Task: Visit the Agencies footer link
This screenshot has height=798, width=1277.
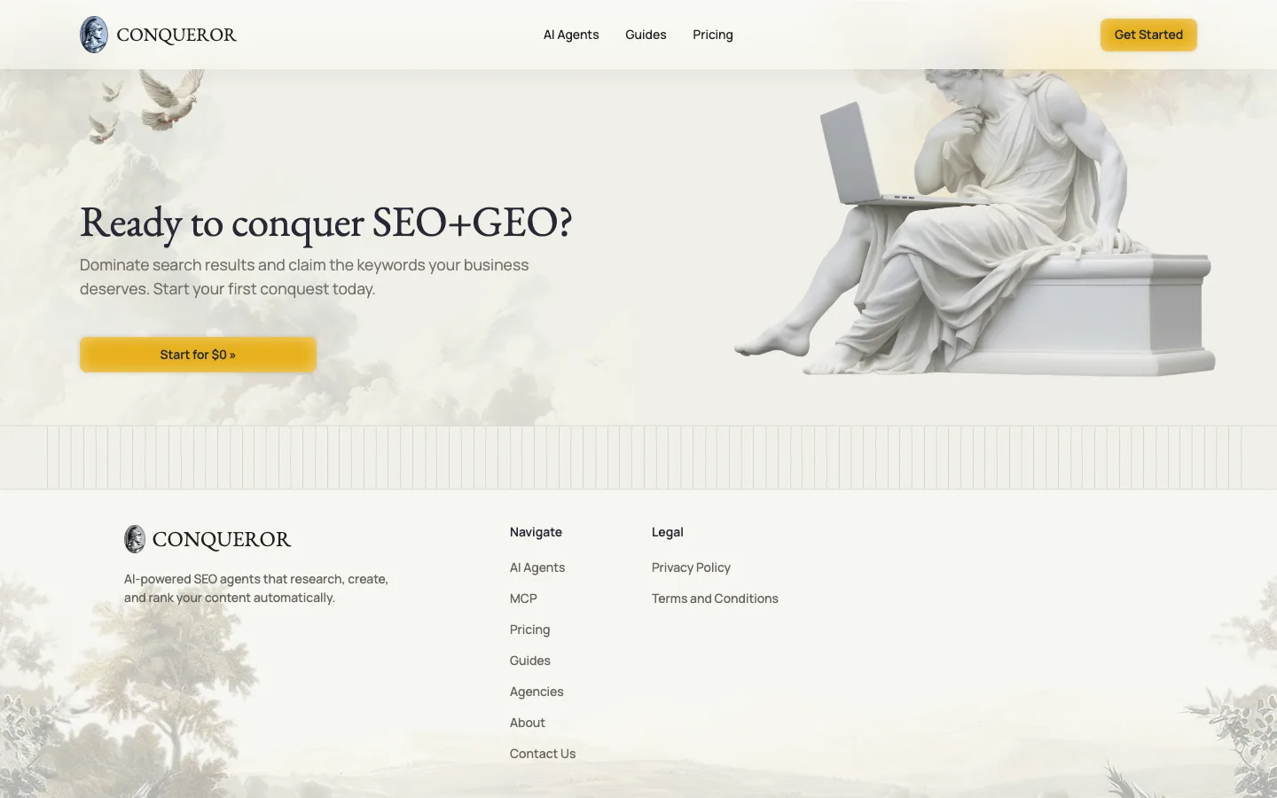Action: (537, 692)
